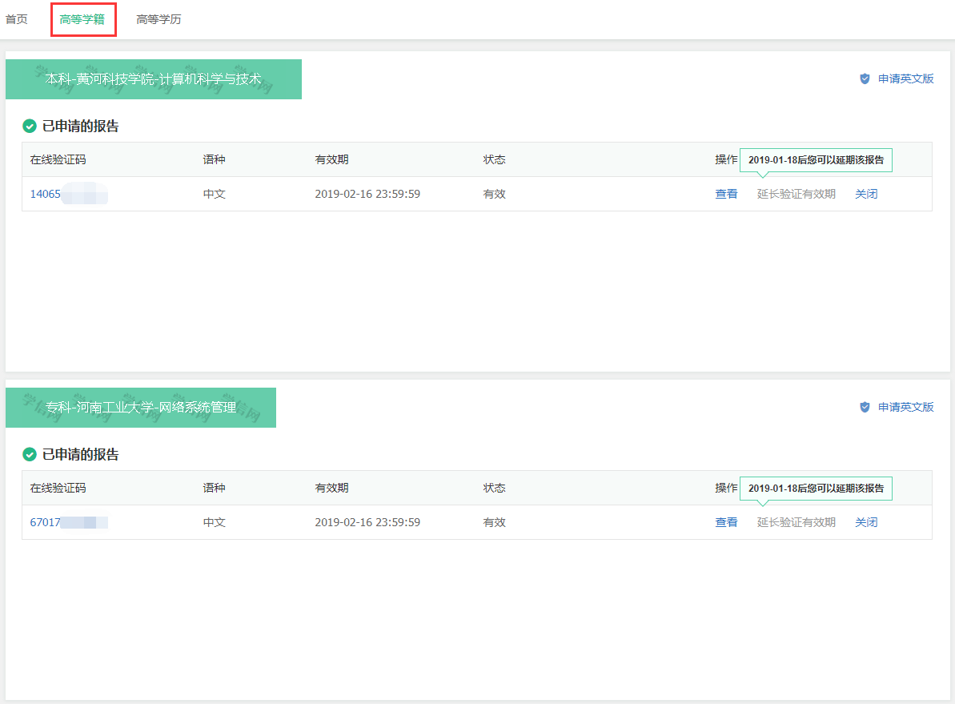Click 延长验证有效期 in the 专科 report row
The image size is (955, 704).
click(x=796, y=522)
